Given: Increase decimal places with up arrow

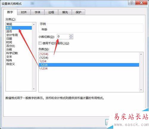Looking at the screenshot, I should pos(71,35).
